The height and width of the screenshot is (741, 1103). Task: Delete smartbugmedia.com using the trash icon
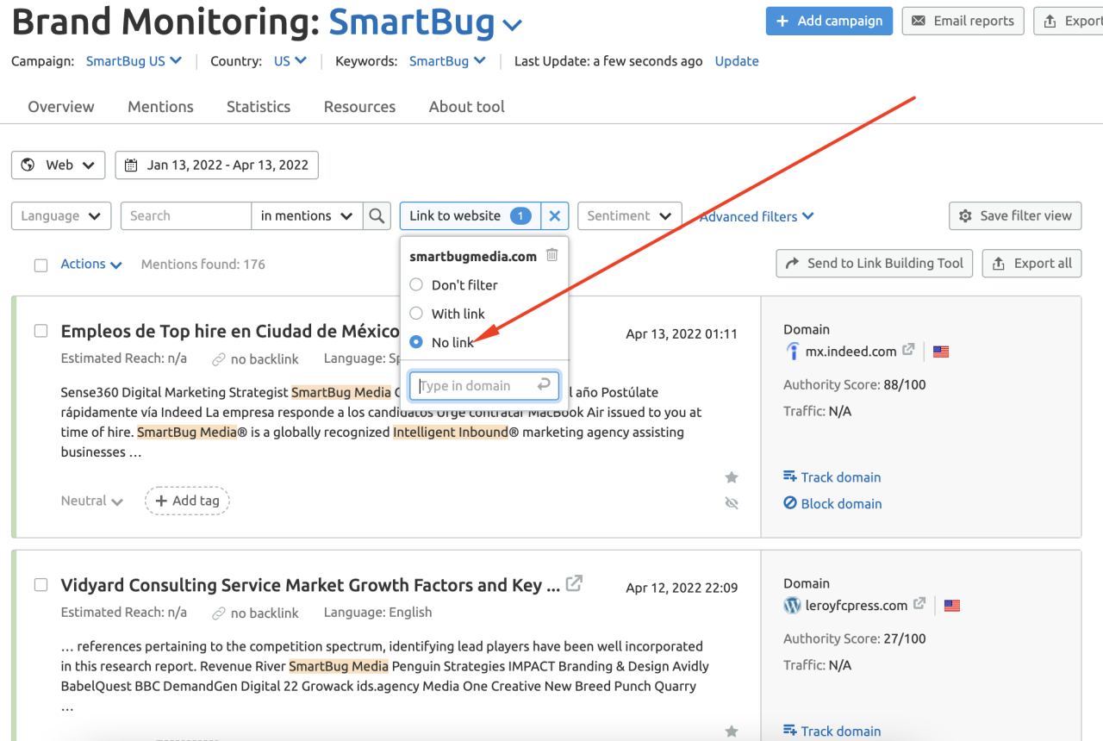pos(552,255)
